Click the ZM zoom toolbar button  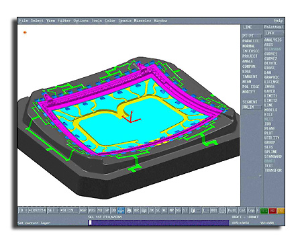click(x=151, y=211)
